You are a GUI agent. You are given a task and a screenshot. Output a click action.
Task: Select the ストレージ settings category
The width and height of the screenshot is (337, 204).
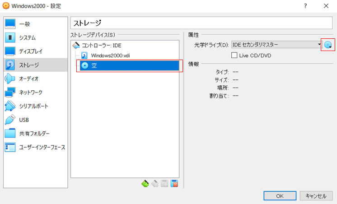click(36, 65)
